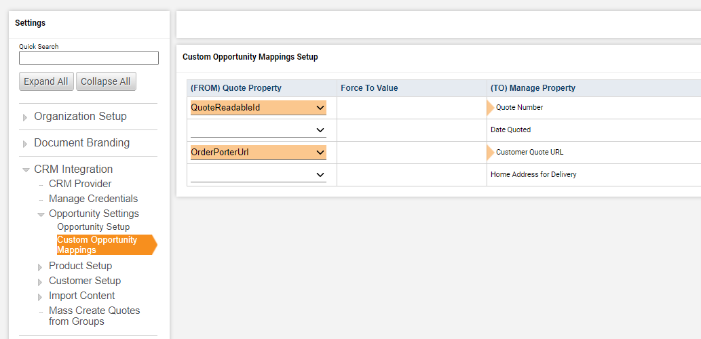This screenshot has width=701, height=339.
Task: Open the OrderPorterUrl quote property dropdown
Action: coord(259,153)
